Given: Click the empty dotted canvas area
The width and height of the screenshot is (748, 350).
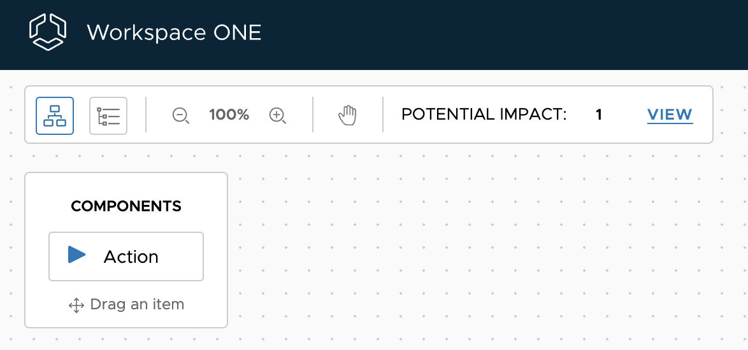Looking at the screenshot, I should 484,255.
